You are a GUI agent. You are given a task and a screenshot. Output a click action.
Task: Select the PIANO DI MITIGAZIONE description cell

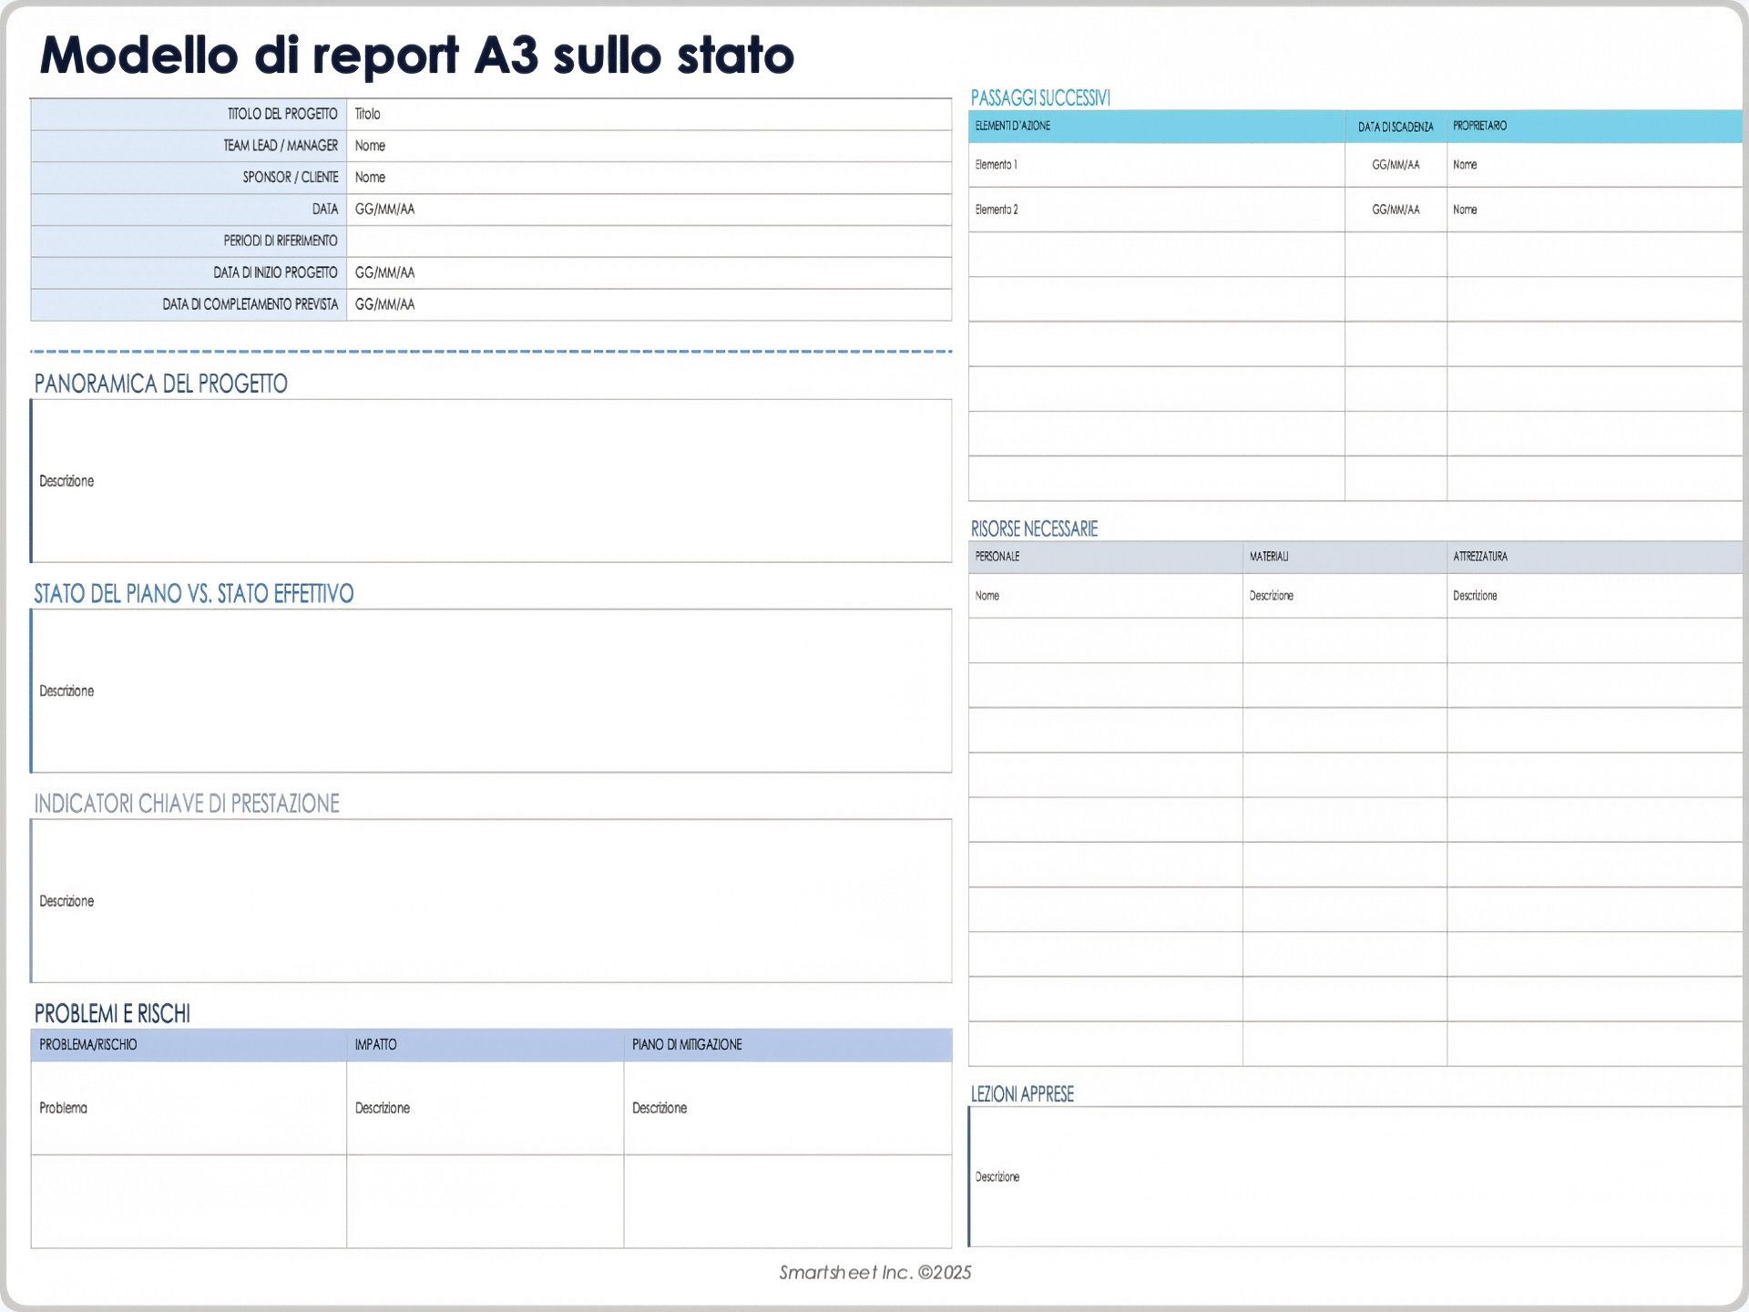(x=783, y=1108)
